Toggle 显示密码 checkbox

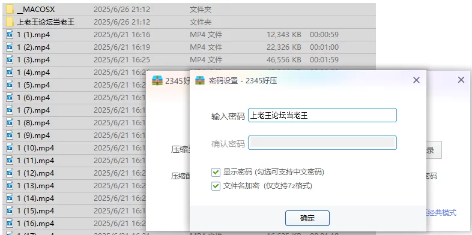pos(216,172)
